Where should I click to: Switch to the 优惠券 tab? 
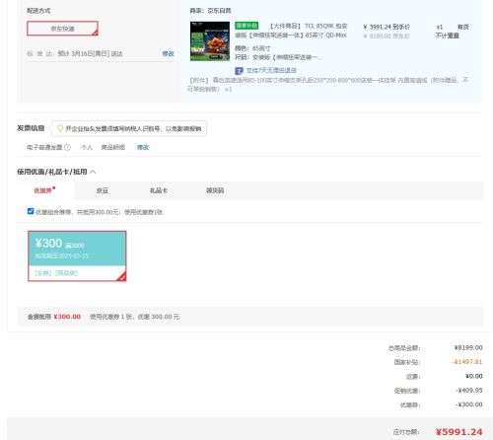[x=44, y=190]
